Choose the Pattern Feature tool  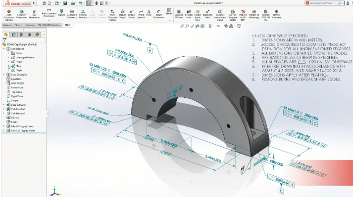point(83,14)
